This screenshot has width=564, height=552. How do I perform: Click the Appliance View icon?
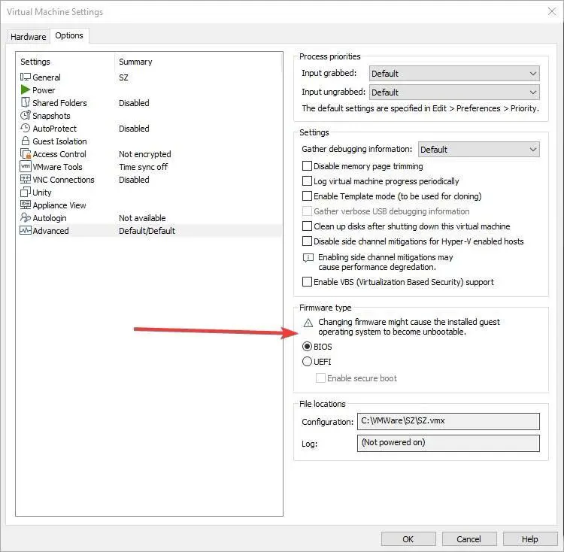coord(25,205)
